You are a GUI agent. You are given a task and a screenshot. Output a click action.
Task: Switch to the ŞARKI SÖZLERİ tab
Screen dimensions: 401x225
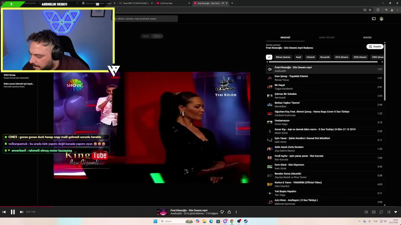326,37
